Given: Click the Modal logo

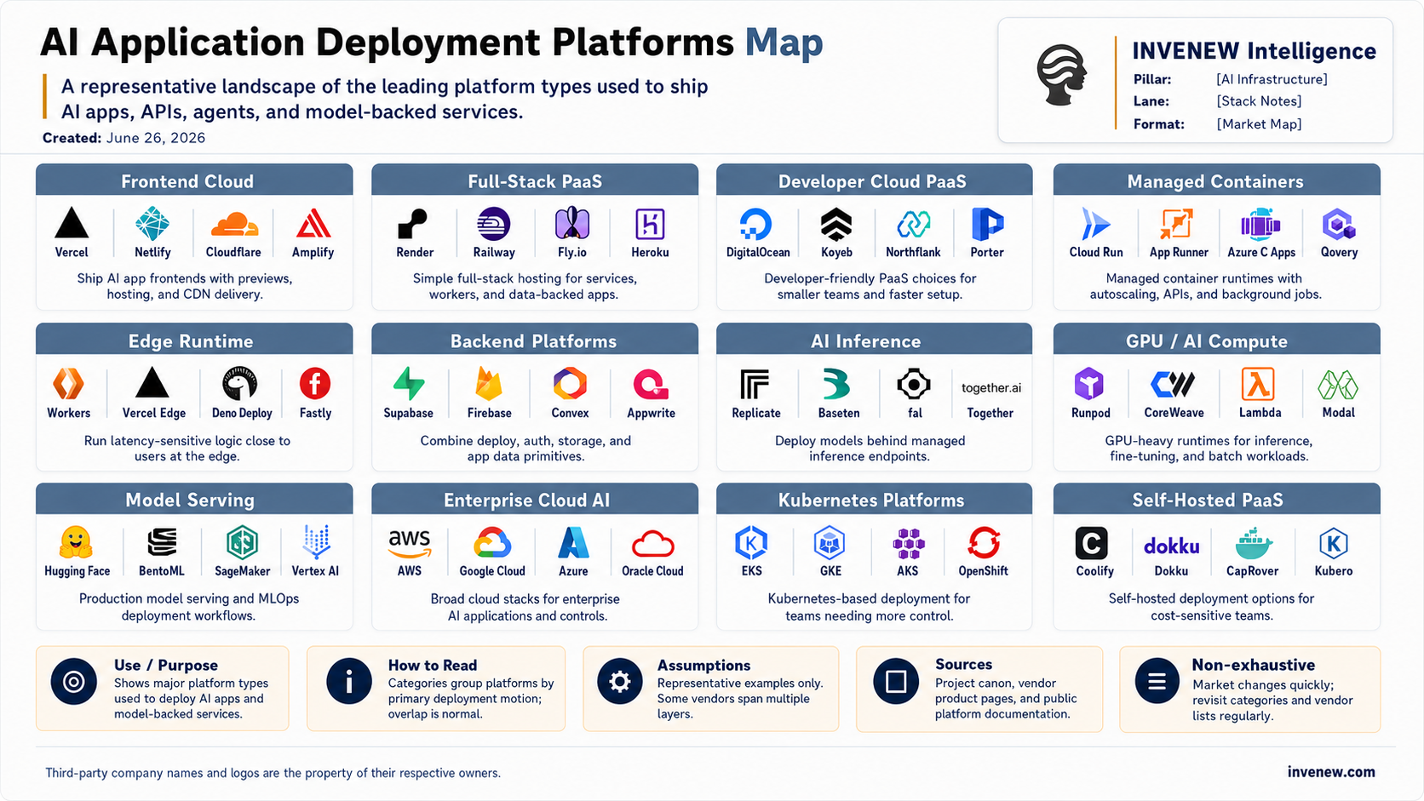Looking at the screenshot, I should [1338, 385].
